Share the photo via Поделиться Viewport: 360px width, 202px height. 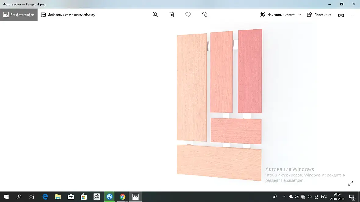click(x=319, y=15)
